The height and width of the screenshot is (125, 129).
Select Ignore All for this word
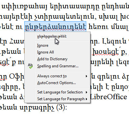(x=45, y=52)
